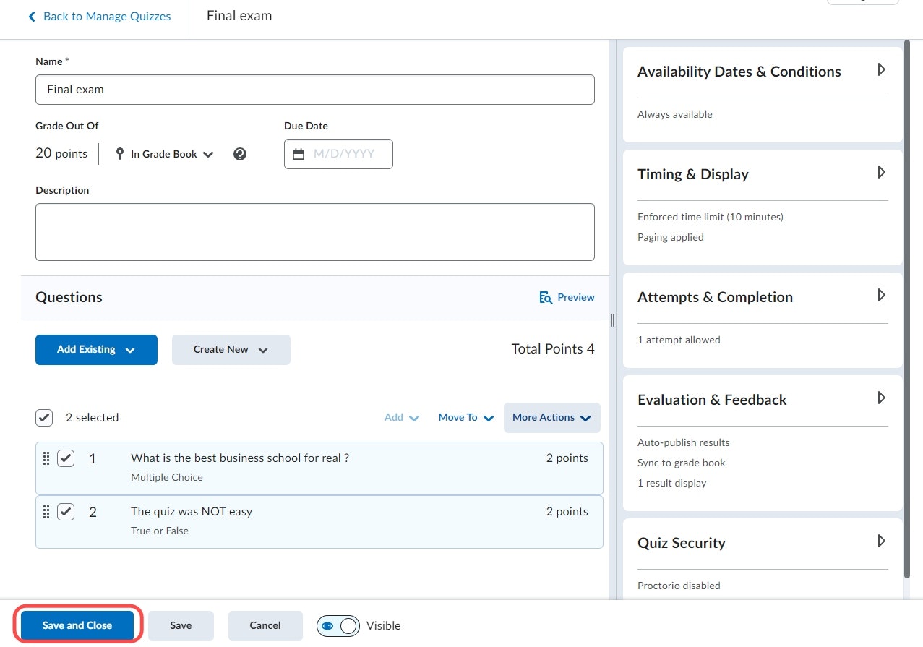Click the Cancel button

(265, 625)
